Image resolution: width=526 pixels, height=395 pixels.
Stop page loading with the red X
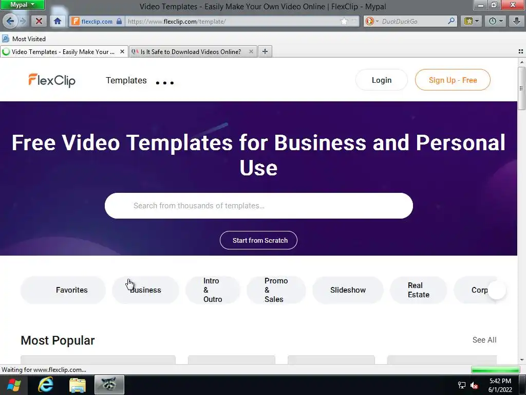coord(39,21)
